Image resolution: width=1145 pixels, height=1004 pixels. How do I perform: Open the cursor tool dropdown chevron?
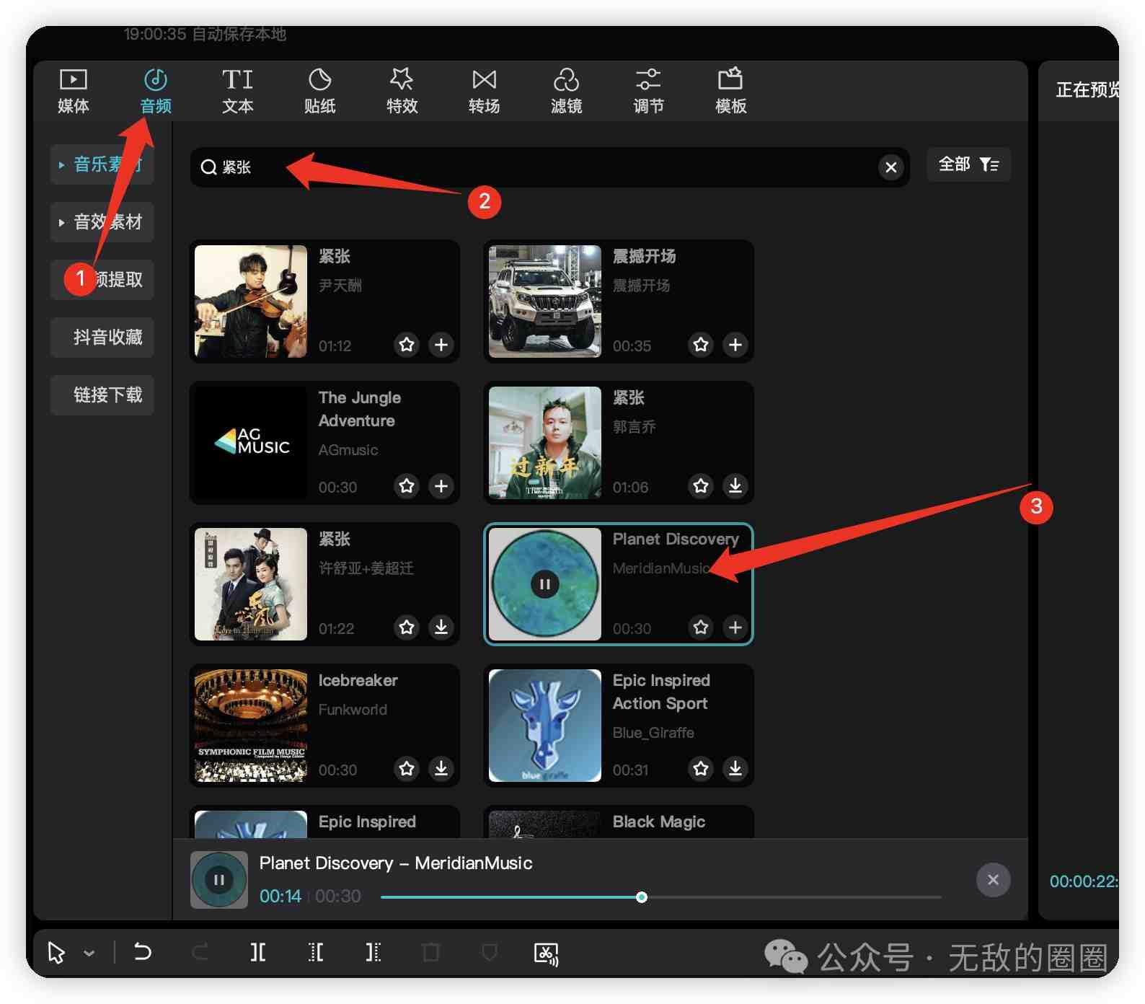tap(89, 954)
